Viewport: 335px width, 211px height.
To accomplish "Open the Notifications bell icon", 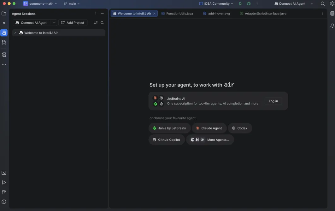I will [x=332, y=26].
